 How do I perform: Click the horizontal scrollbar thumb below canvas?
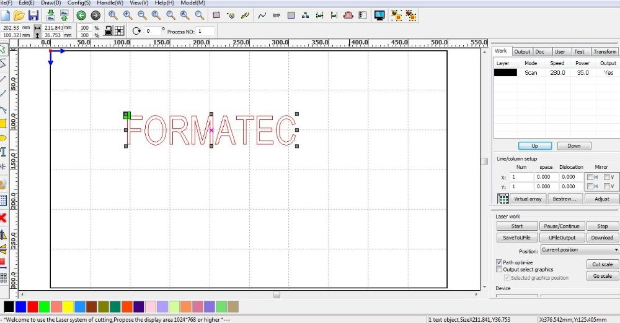(277, 295)
